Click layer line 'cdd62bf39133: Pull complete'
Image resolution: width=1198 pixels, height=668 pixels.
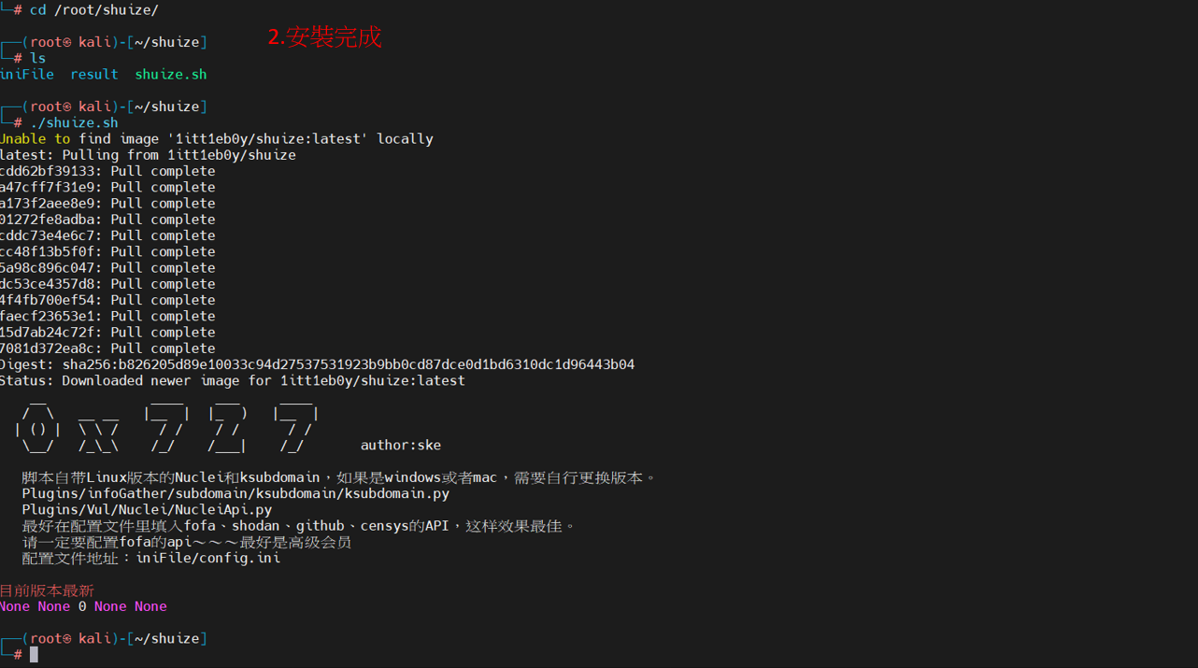(x=107, y=171)
